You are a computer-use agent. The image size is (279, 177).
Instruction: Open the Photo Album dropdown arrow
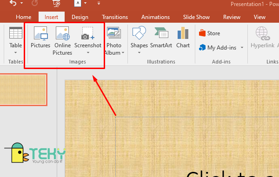pyautogui.click(x=123, y=53)
